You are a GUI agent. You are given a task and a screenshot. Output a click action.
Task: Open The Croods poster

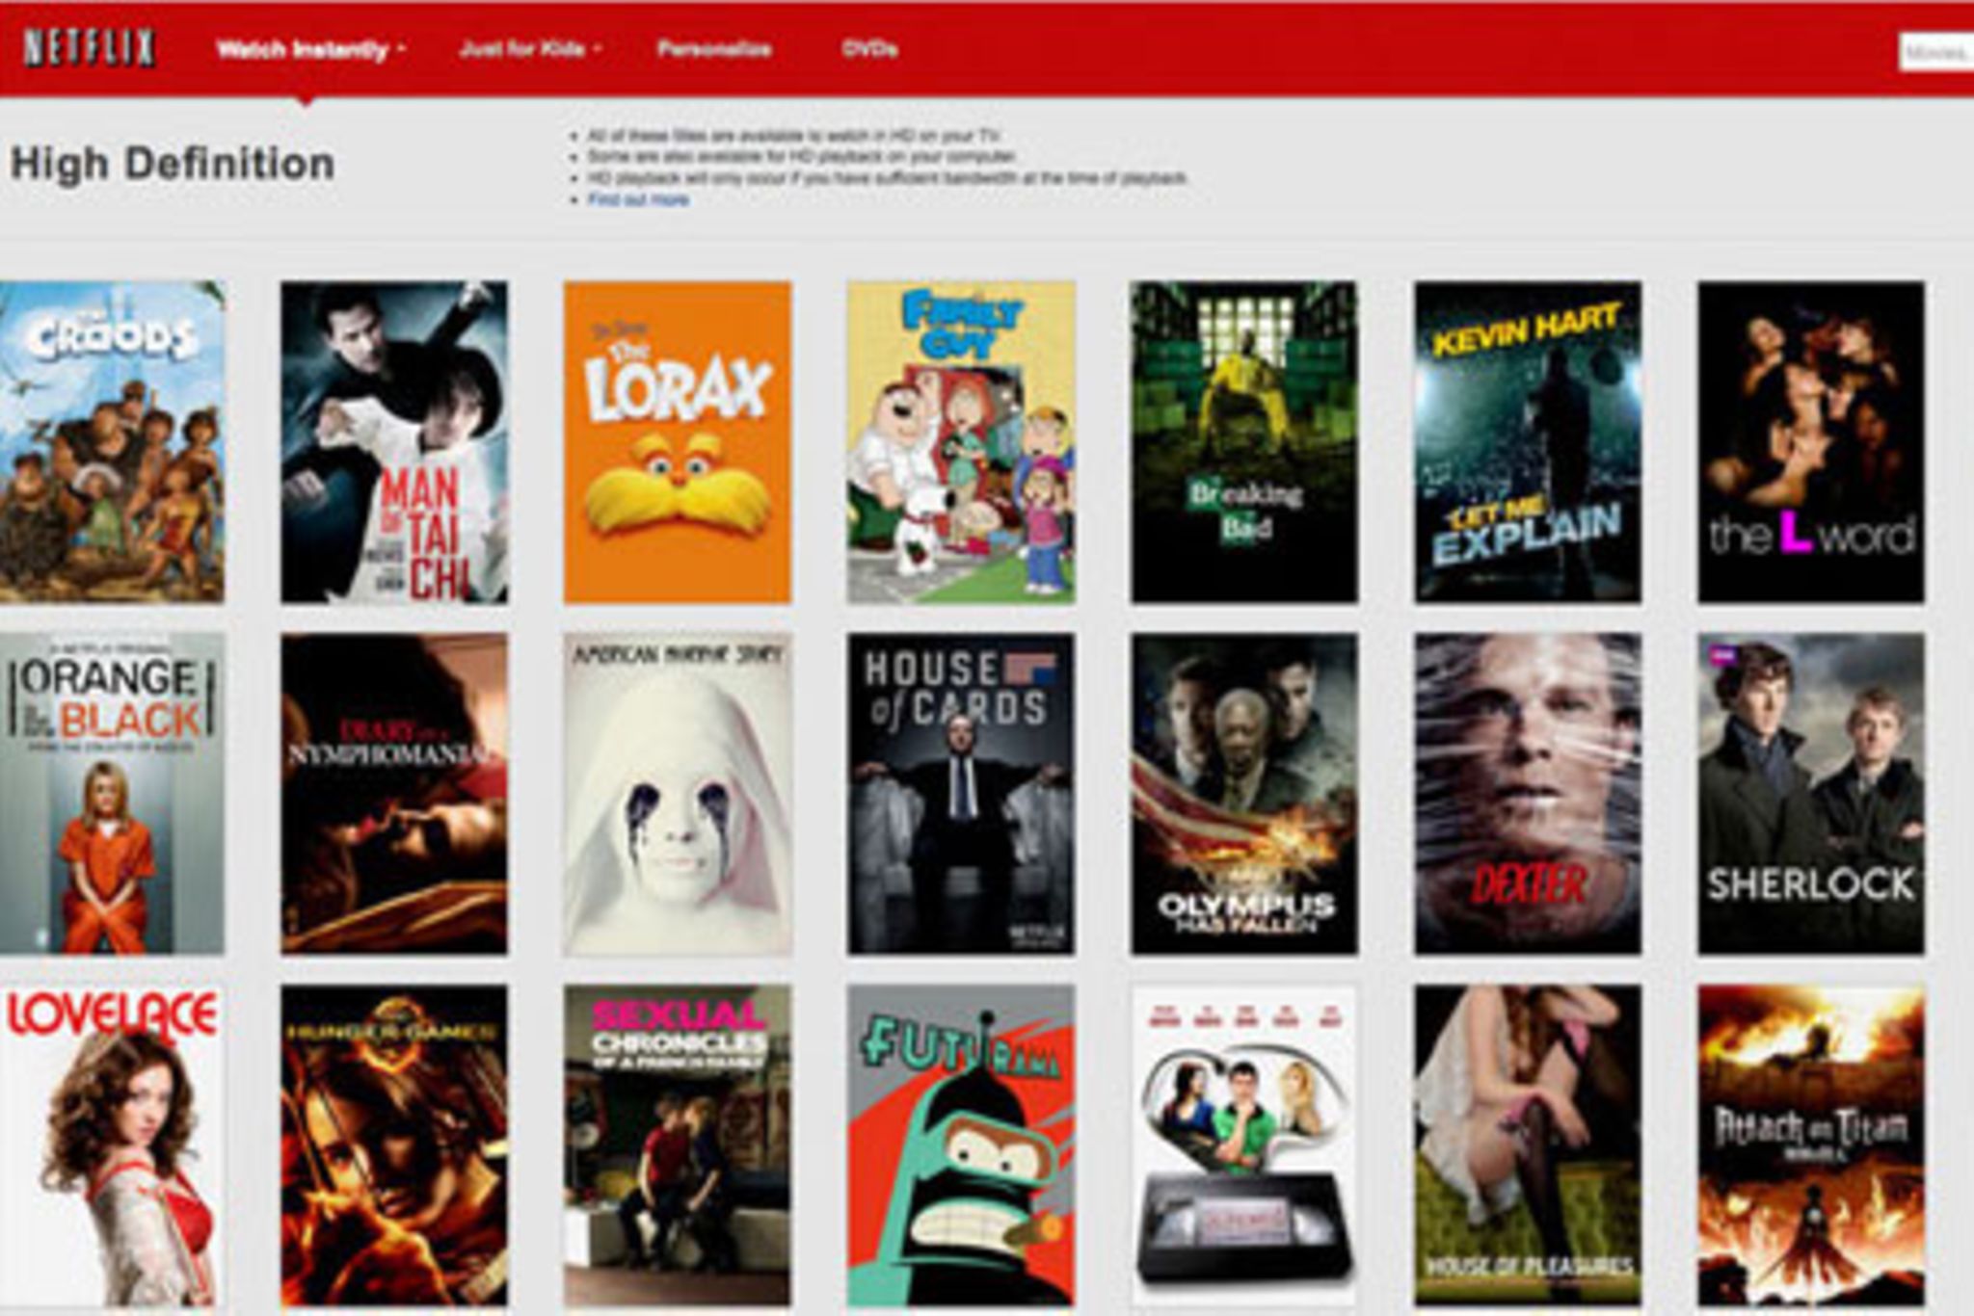coord(112,441)
